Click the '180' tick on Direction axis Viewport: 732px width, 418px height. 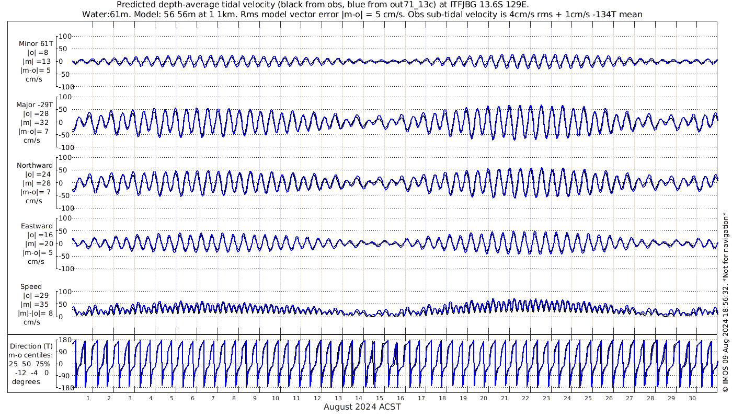64,341
